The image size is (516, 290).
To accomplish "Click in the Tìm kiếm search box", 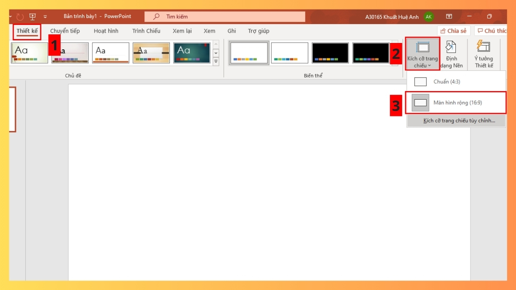I will tap(225, 17).
